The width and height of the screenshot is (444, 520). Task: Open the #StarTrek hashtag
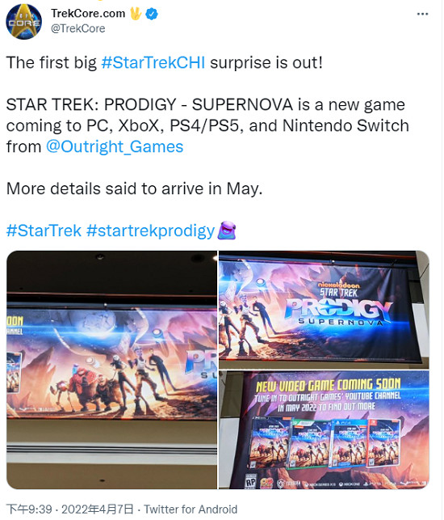44,230
